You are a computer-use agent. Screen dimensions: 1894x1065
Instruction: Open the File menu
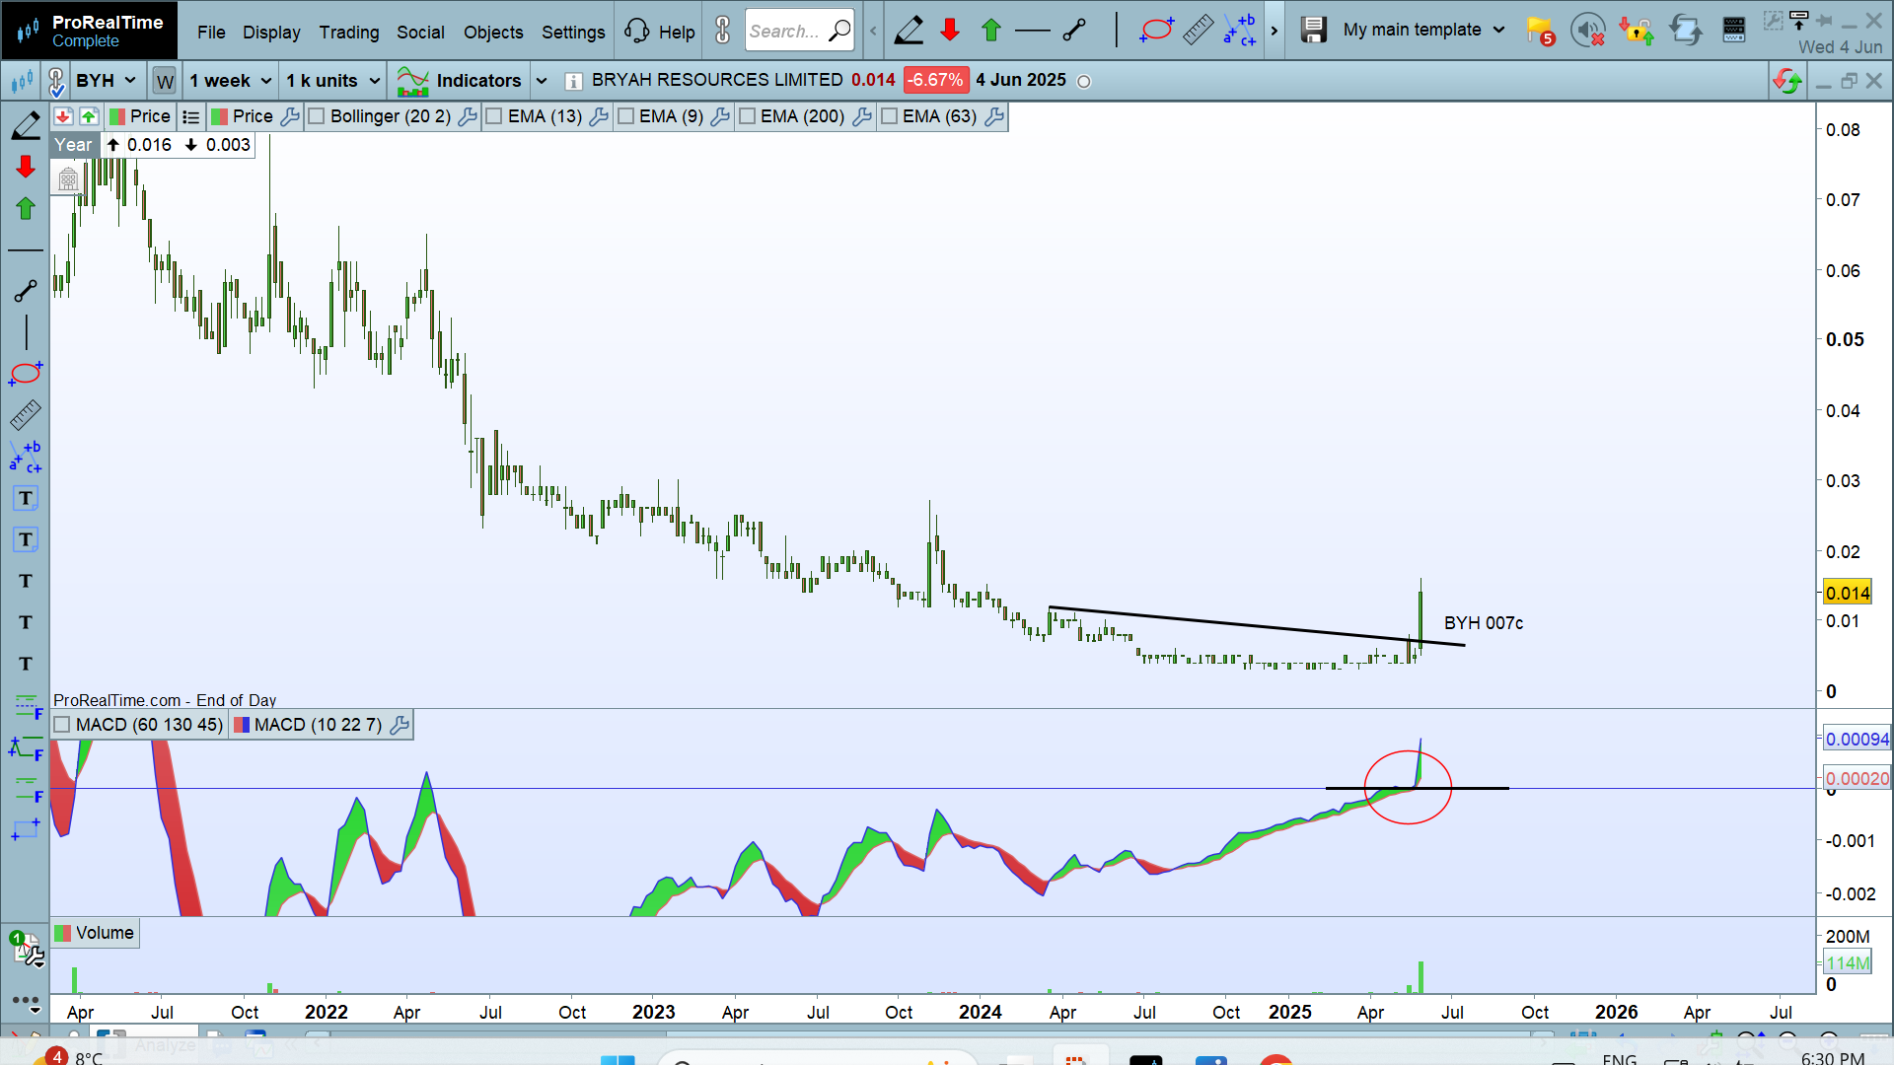click(211, 32)
